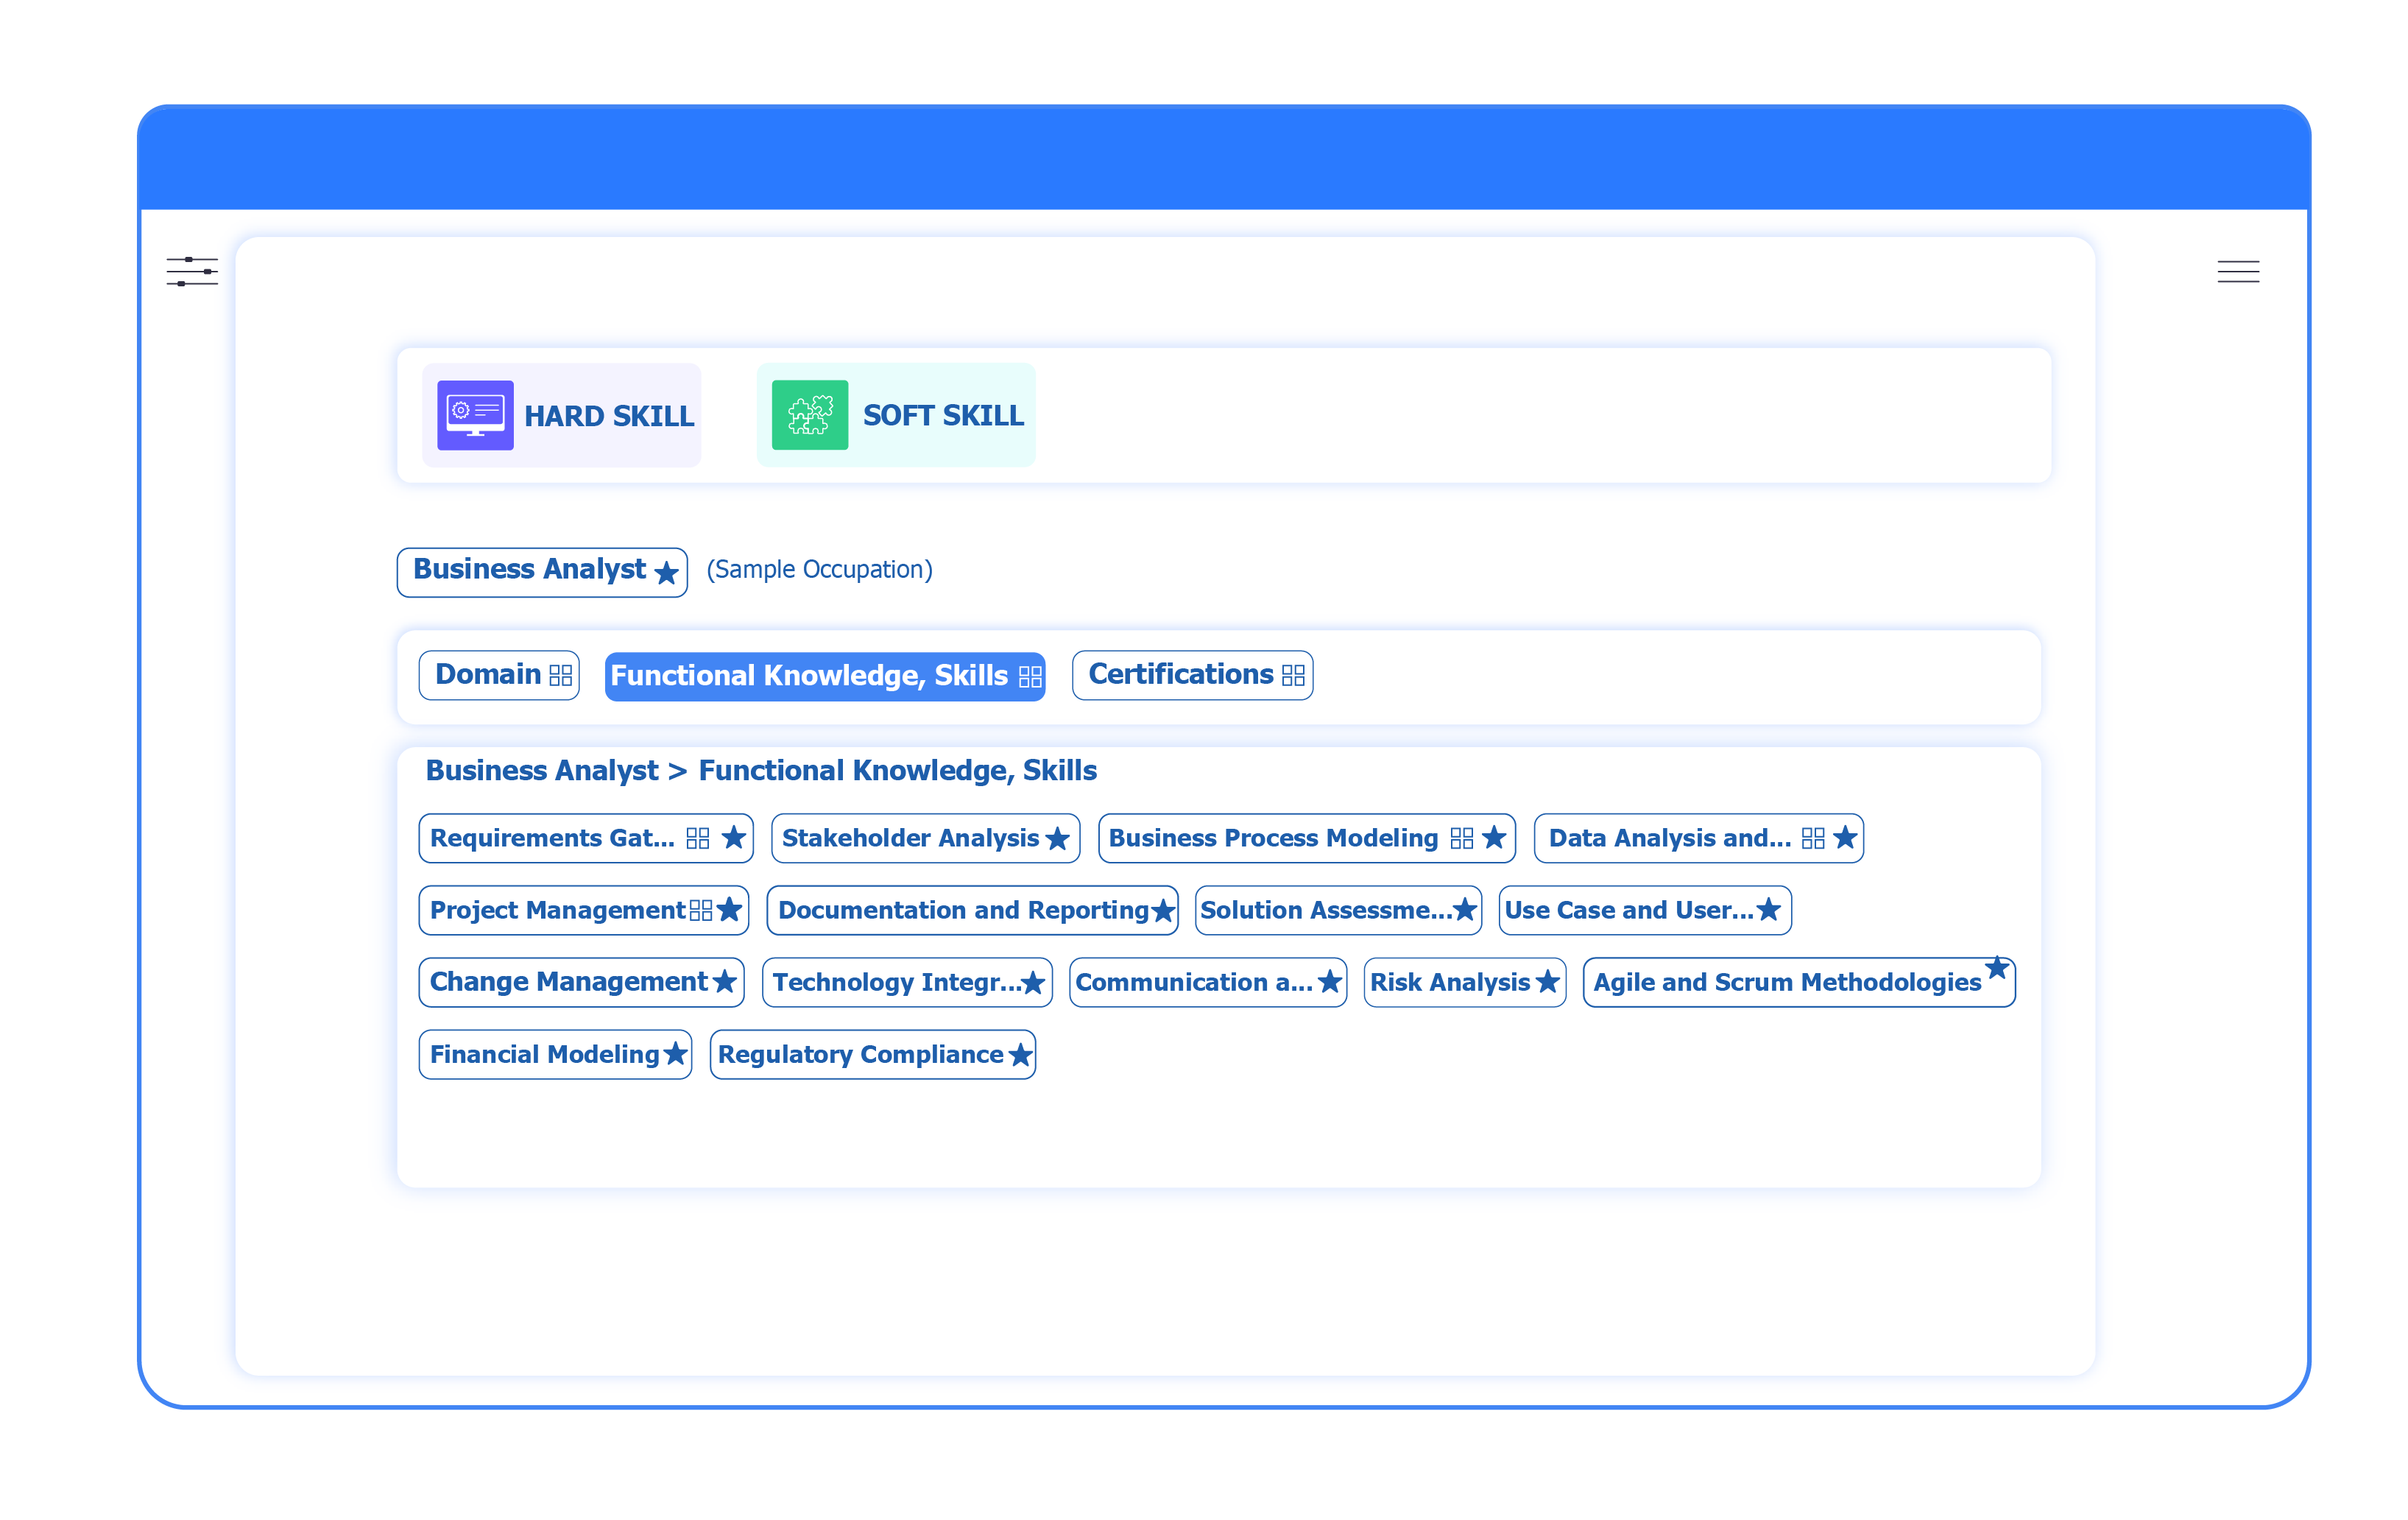The height and width of the screenshot is (1520, 2408).
Task: Click star on Communication a...
Action: click(x=1329, y=981)
